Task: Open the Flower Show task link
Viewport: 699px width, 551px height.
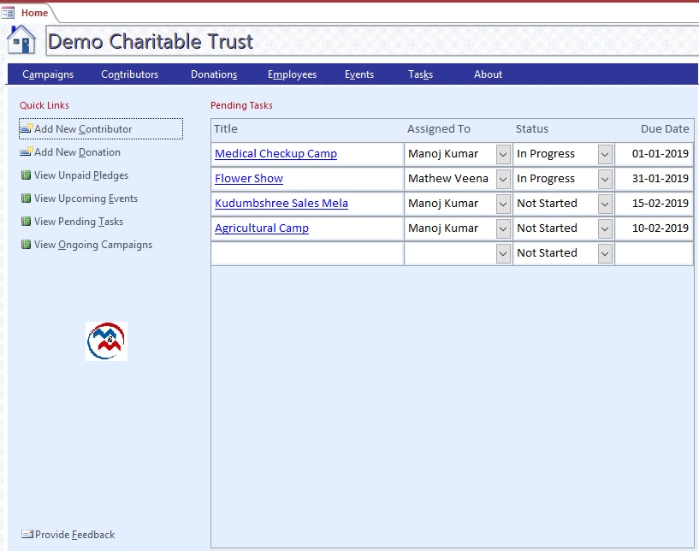Action: [249, 179]
